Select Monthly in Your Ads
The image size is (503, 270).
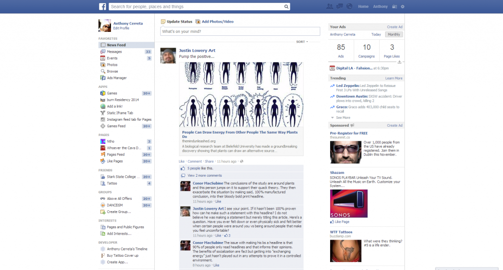point(393,34)
